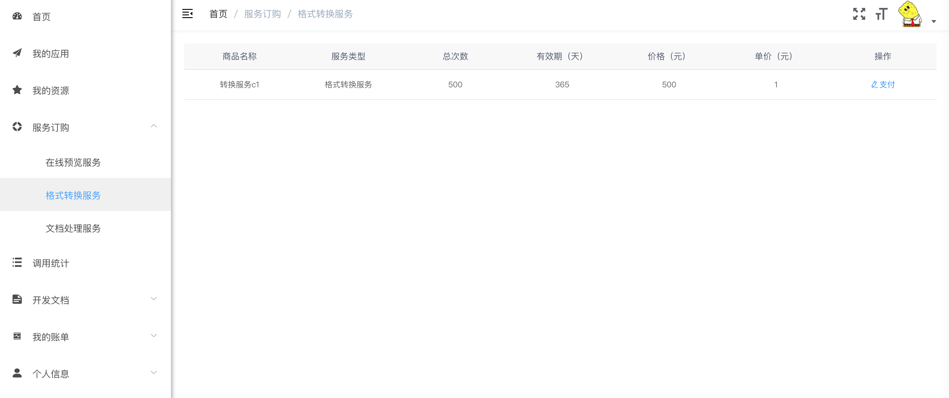Screen dimensions: 949x398
Task: Click the document icon for 开发文档
Action: 17,299
